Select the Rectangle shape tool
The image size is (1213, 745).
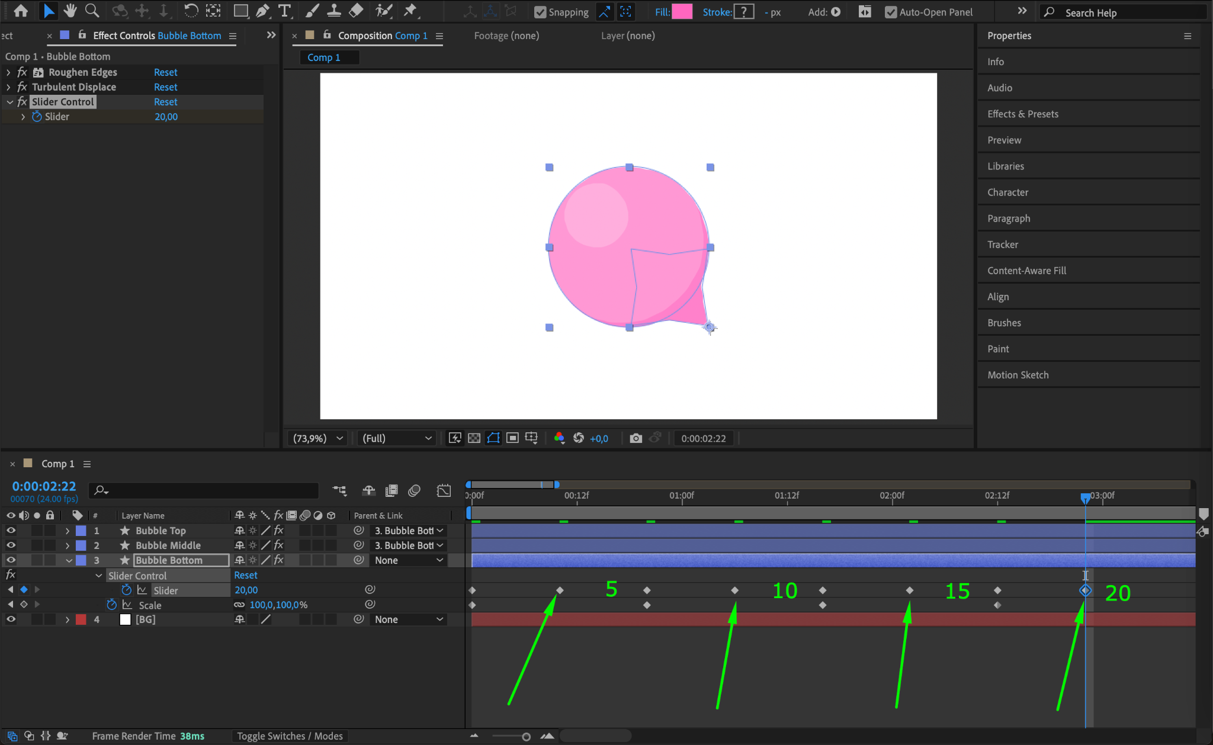click(240, 11)
